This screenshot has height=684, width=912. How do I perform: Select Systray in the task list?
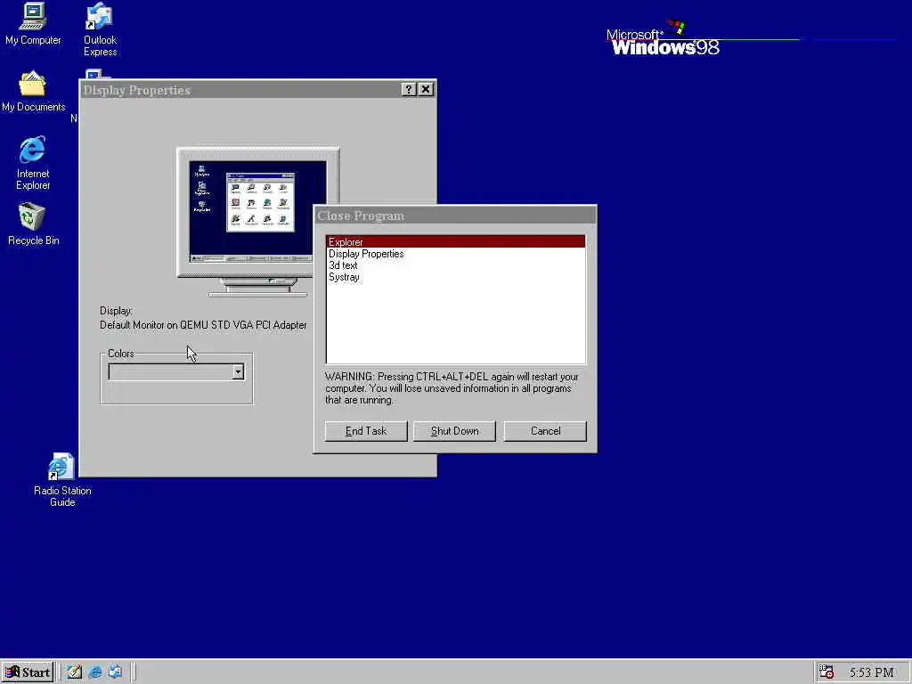pos(456,277)
